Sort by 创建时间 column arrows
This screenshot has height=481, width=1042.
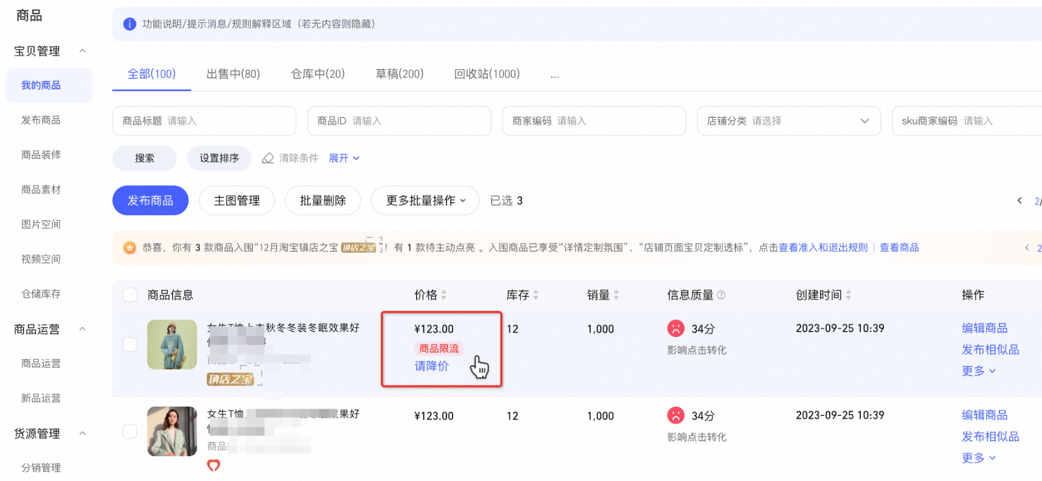(849, 295)
